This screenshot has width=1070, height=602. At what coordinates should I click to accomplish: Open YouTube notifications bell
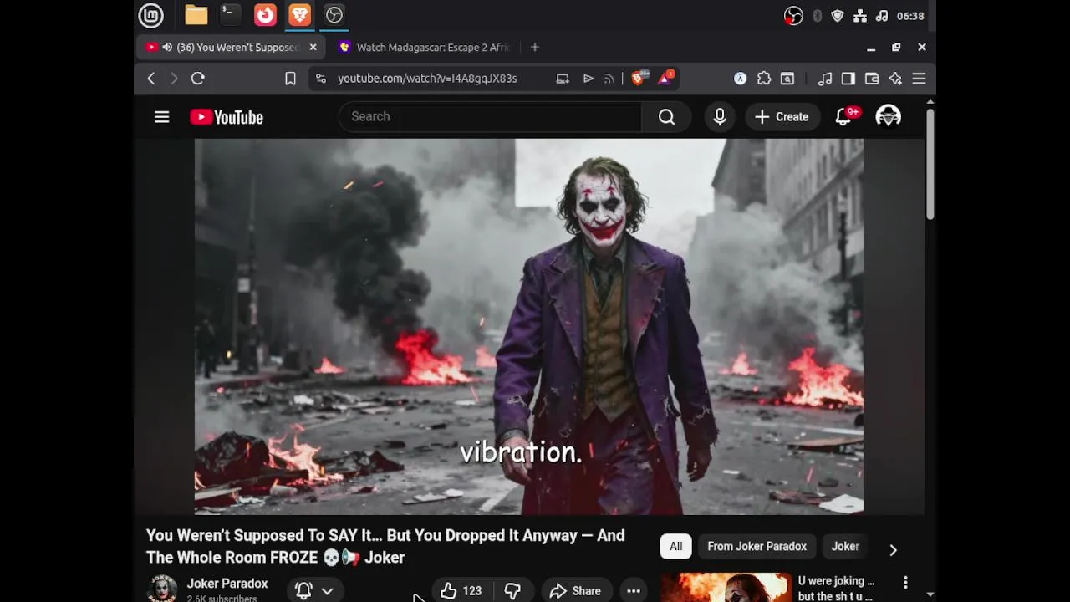point(844,117)
